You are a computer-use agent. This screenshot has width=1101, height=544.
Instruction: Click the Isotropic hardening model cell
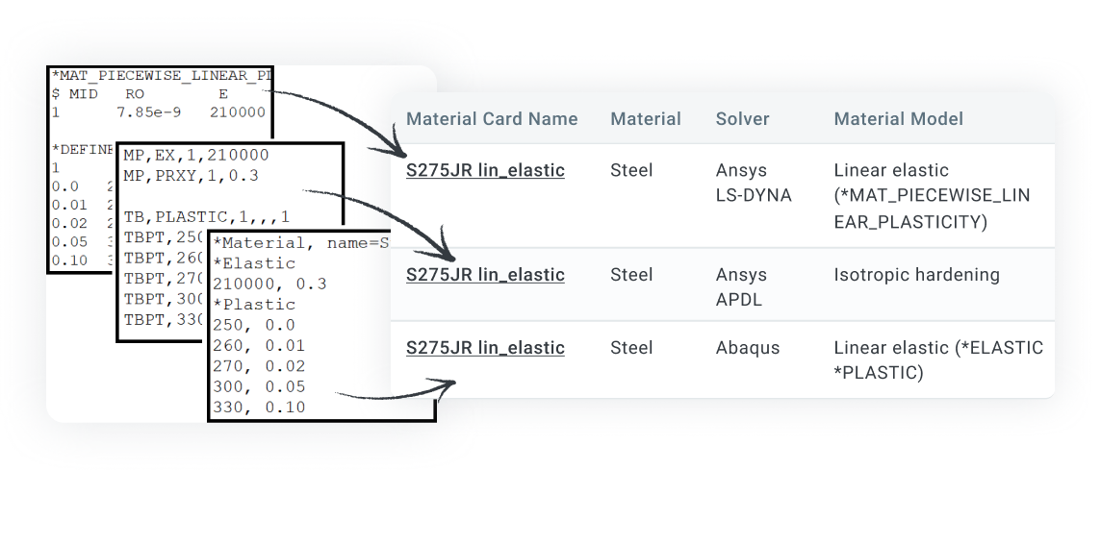[916, 276]
